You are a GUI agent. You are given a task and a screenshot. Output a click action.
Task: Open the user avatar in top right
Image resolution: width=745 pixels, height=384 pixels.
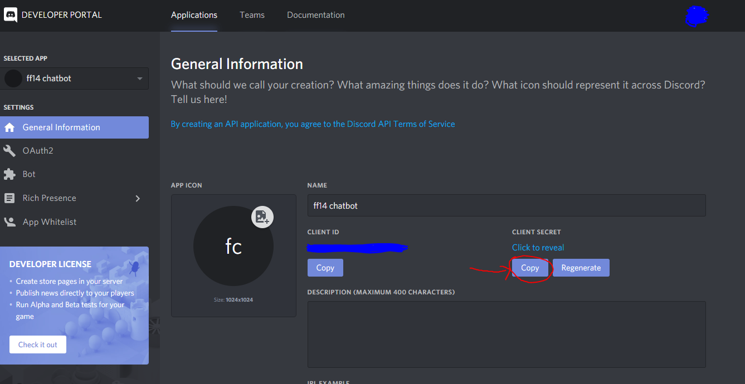[695, 16]
